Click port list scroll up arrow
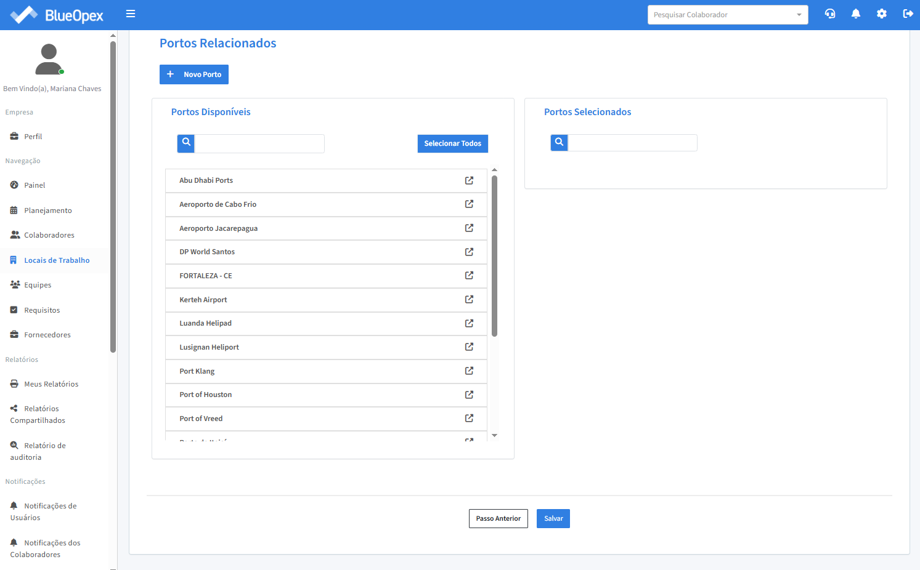920x570 pixels. coord(494,170)
